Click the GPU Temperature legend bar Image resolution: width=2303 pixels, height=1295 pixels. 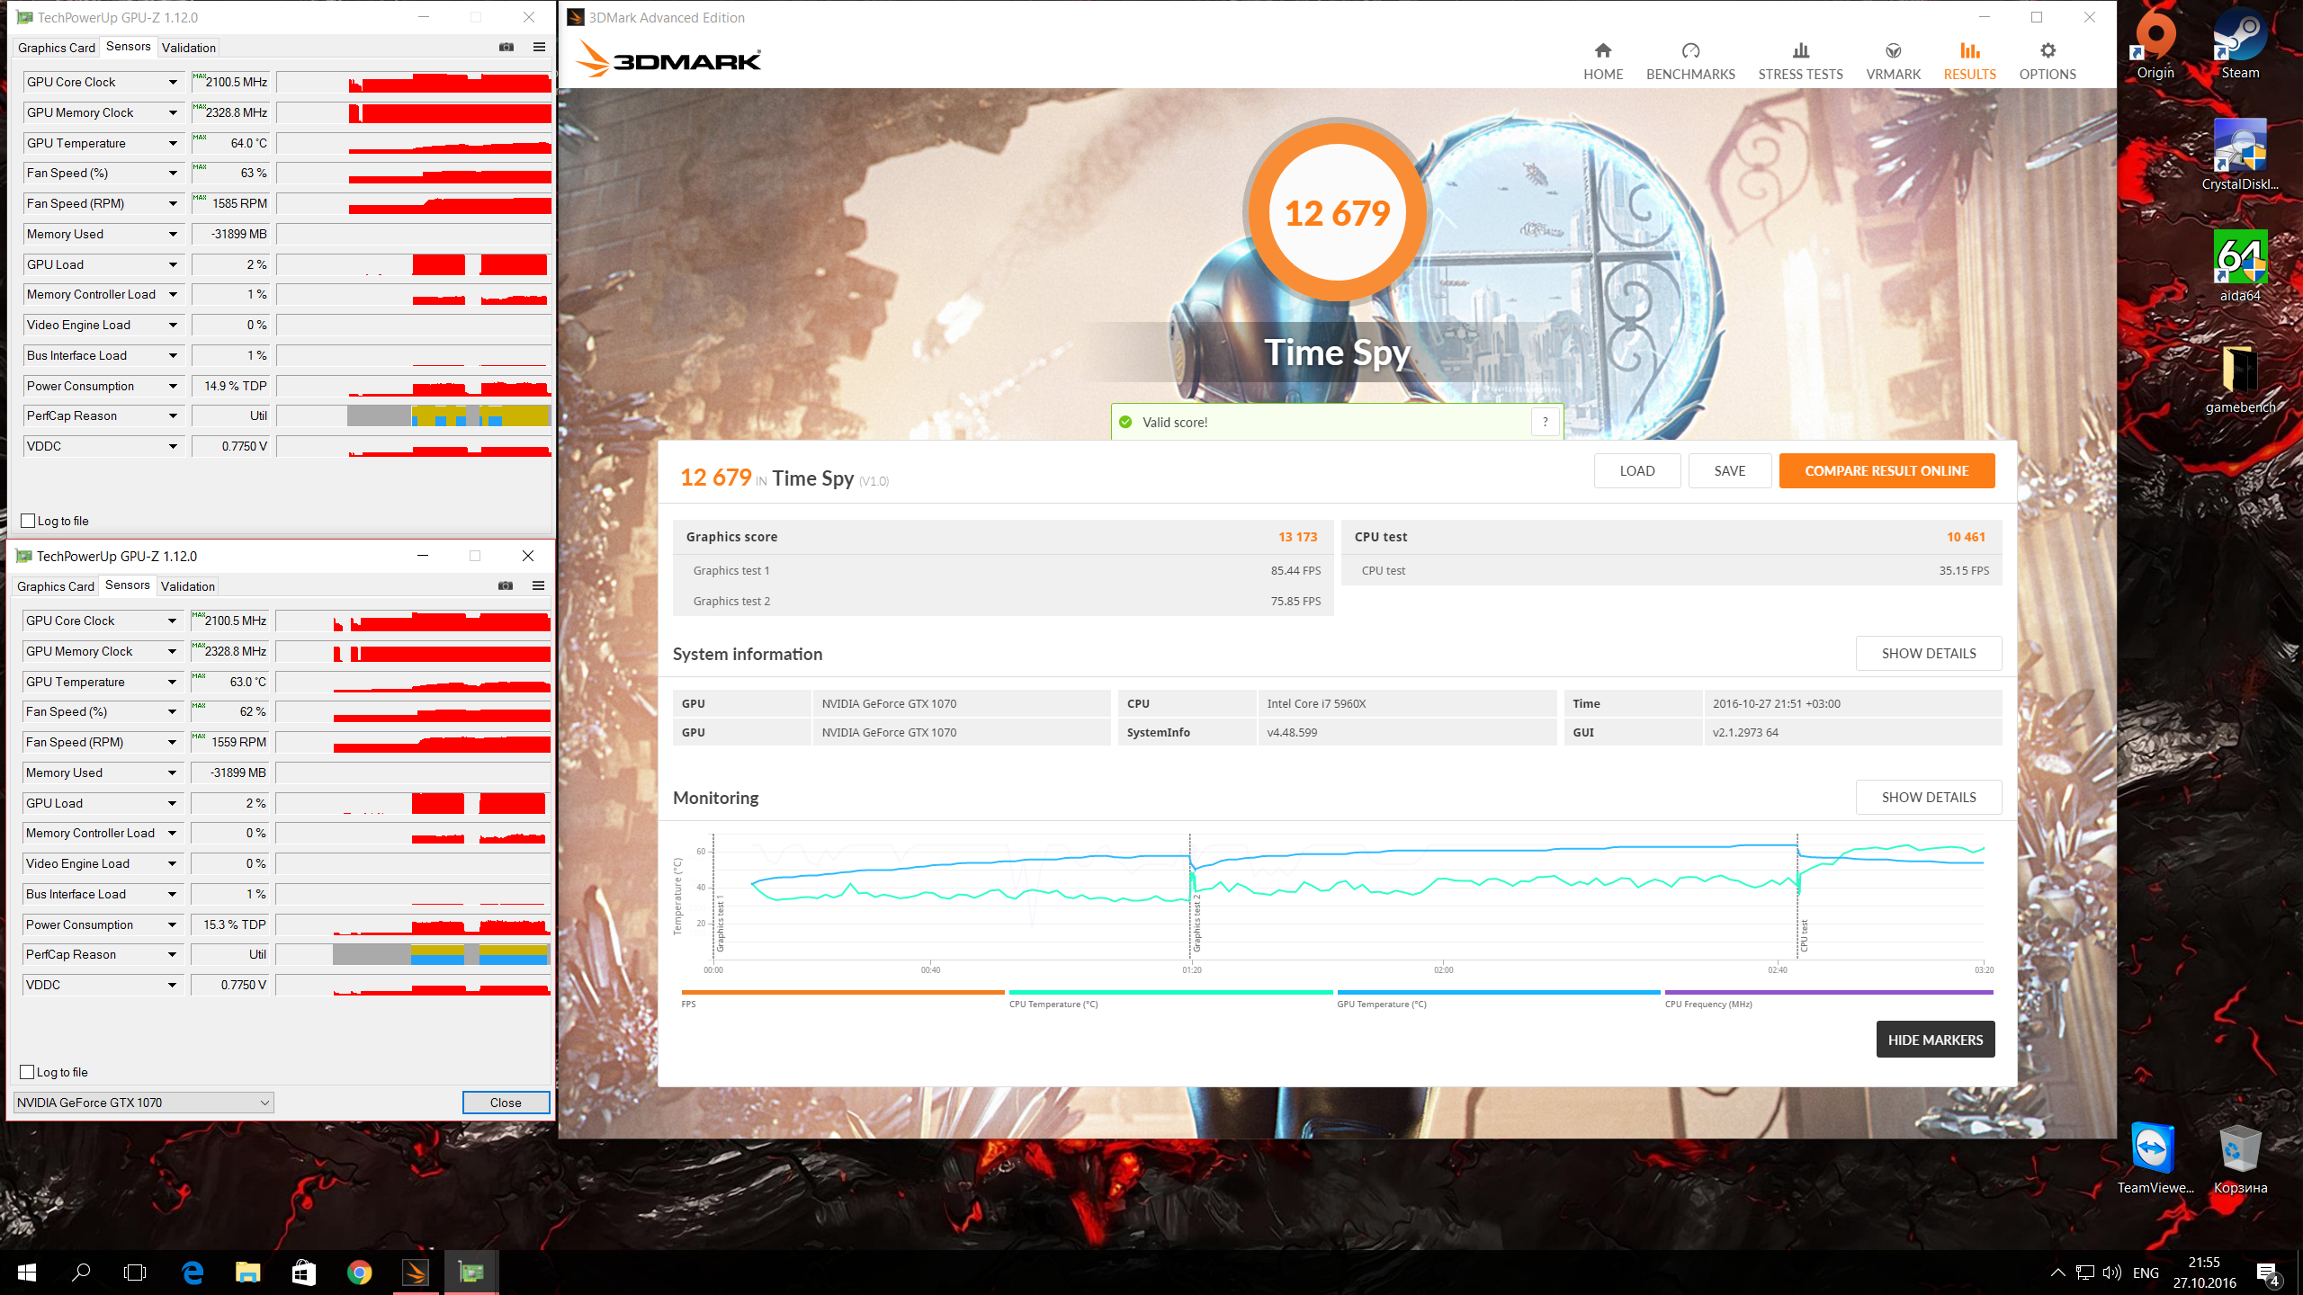click(1497, 993)
